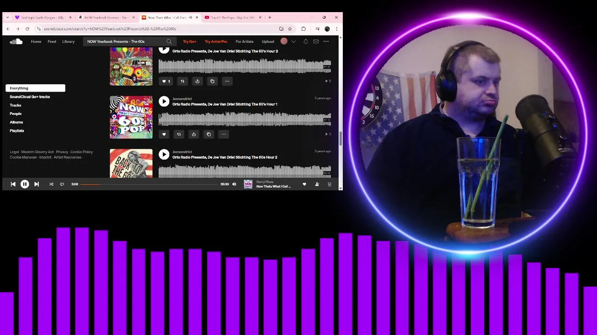Switch to Red Light Spells Danger browser tab
The width and height of the screenshot is (597, 335).
43,17
